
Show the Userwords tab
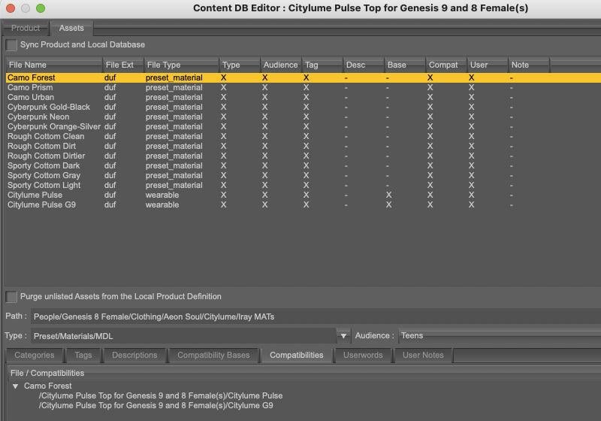click(363, 355)
